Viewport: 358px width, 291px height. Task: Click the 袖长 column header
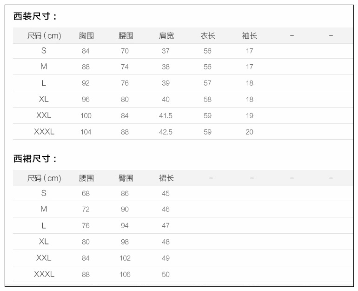pyautogui.click(x=249, y=36)
